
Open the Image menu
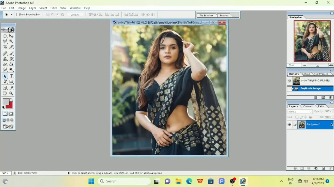pos(22,8)
